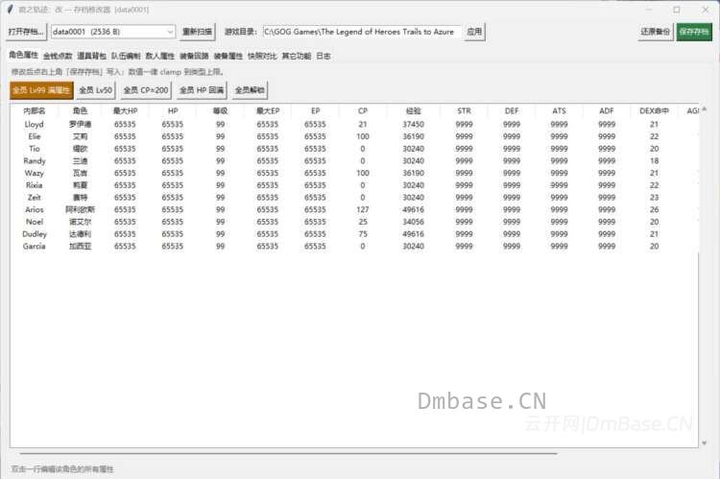The width and height of the screenshot is (720, 479).
Task: Click the 打开存档... button
Action: [26, 32]
